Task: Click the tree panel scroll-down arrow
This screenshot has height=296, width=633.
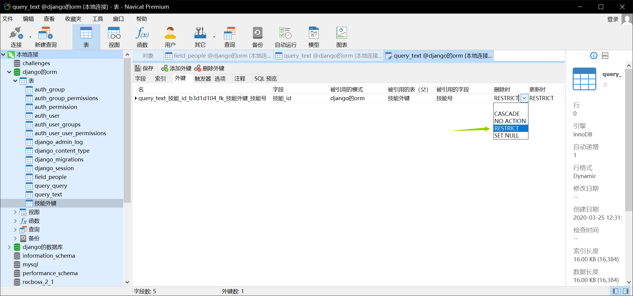Action: (127, 282)
